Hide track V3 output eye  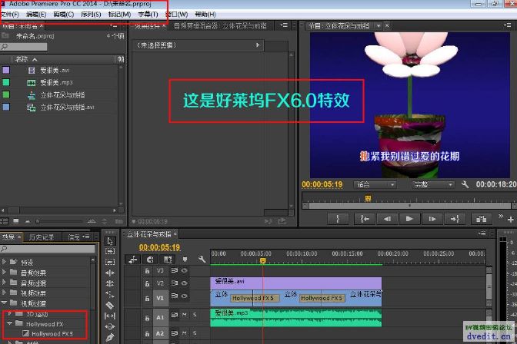click(x=185, y=270)
